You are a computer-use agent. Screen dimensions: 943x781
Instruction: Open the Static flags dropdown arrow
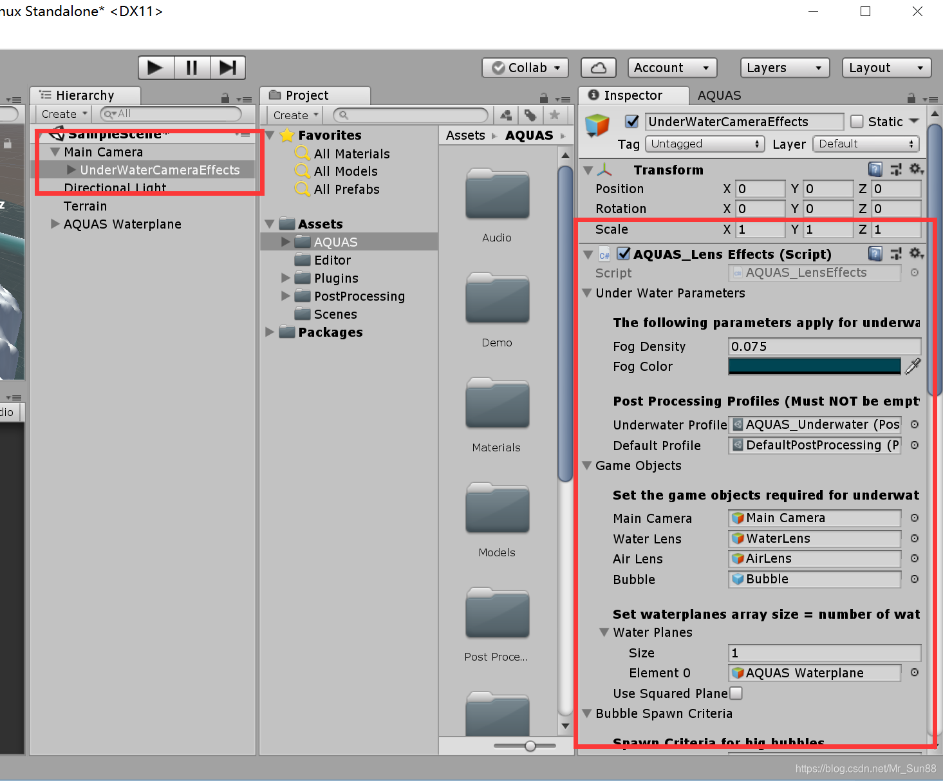pos(914,121)
